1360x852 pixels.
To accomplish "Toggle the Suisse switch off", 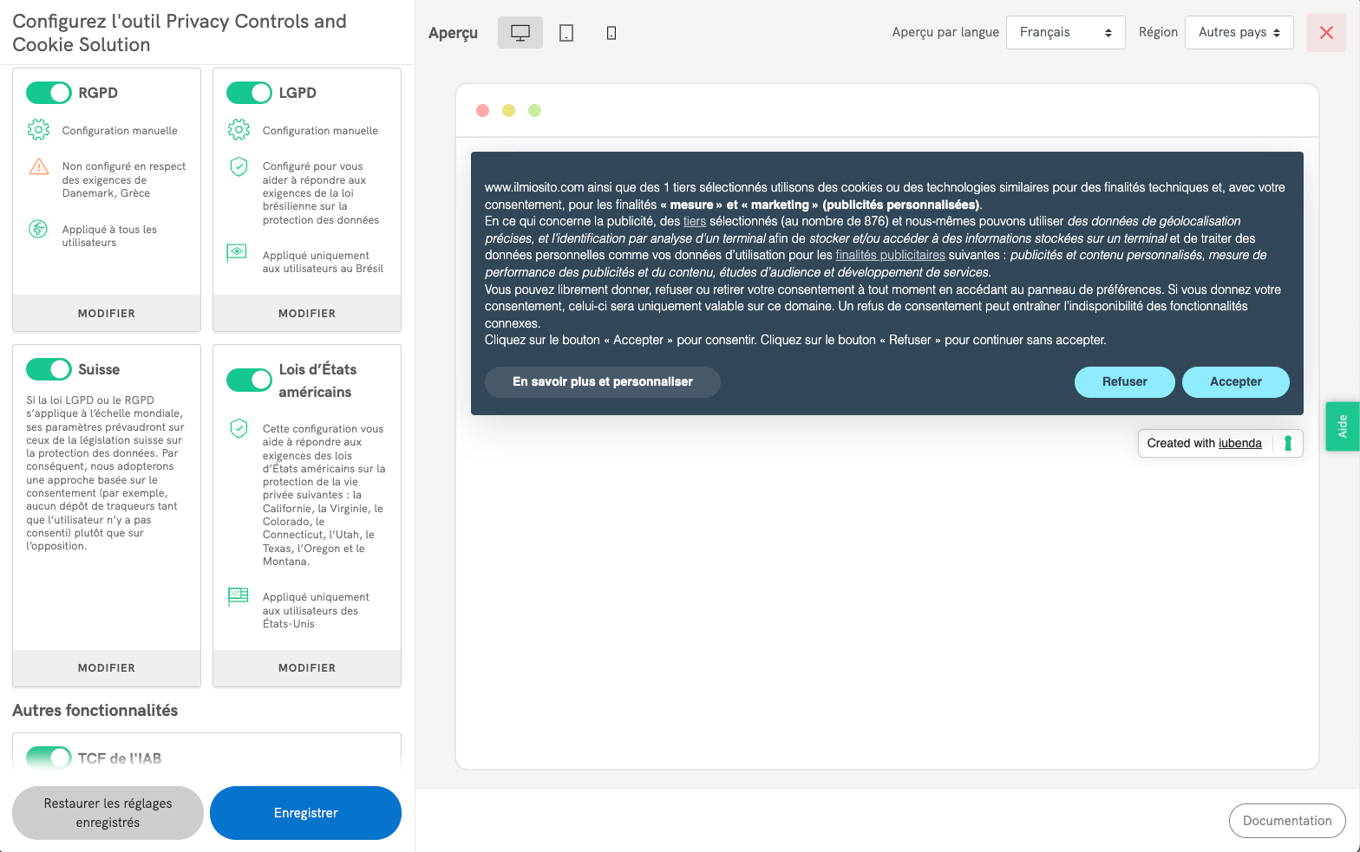I will pyautogui.click(x=49, y=369).
